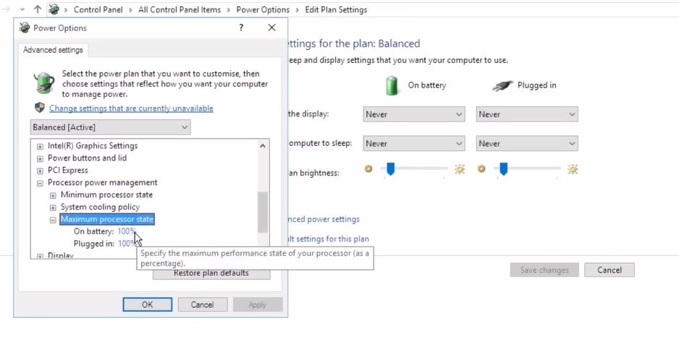Go to Control Panel breadcrumb
This screenshot has height=352, width=679.
click(x=98, y=9)
